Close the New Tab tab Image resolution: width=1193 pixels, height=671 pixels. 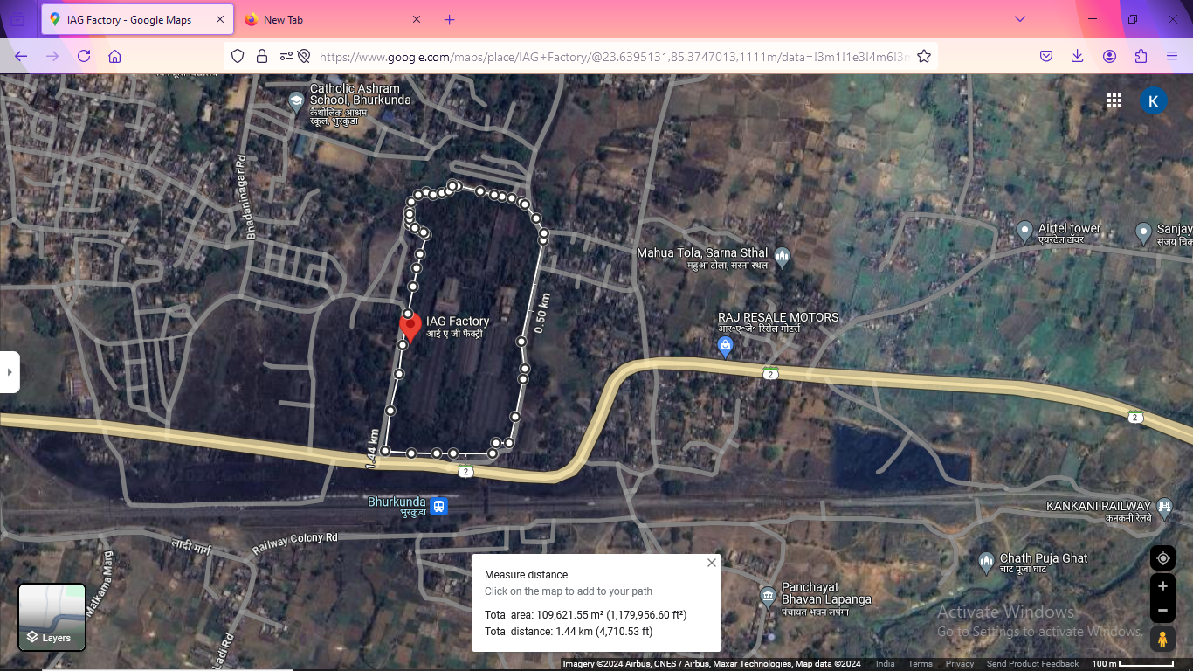(416, 19)
